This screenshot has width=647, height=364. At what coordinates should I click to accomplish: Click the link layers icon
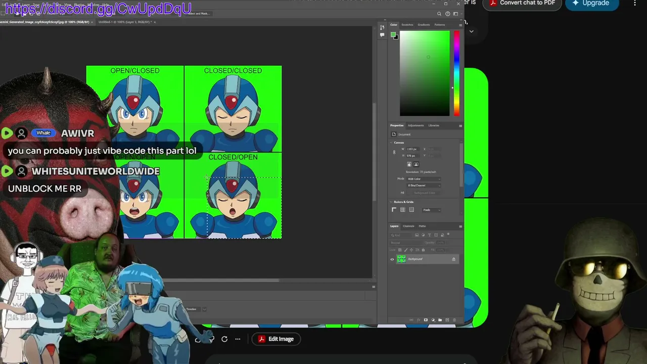point(411,320)
